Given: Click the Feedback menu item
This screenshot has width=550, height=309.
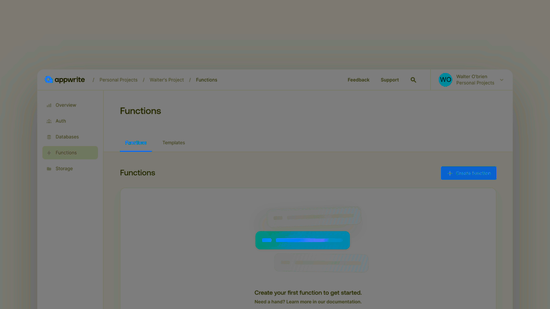Looking at the screenshot, I should pos(358,80).
